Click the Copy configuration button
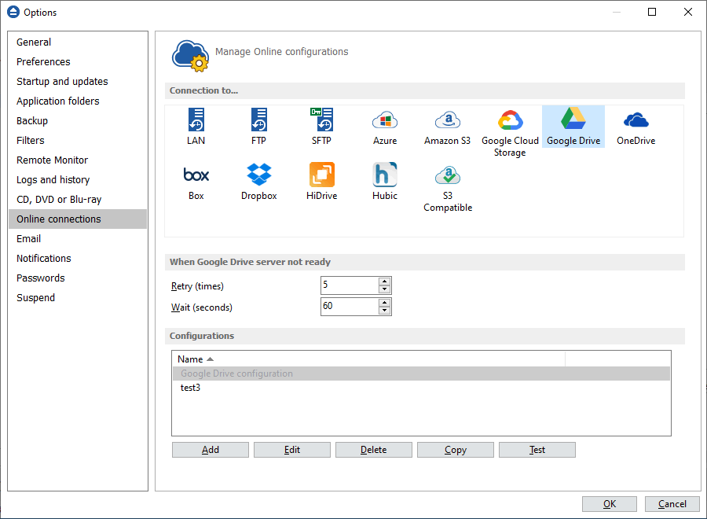707x519 pixels. (x=456, y=450)
